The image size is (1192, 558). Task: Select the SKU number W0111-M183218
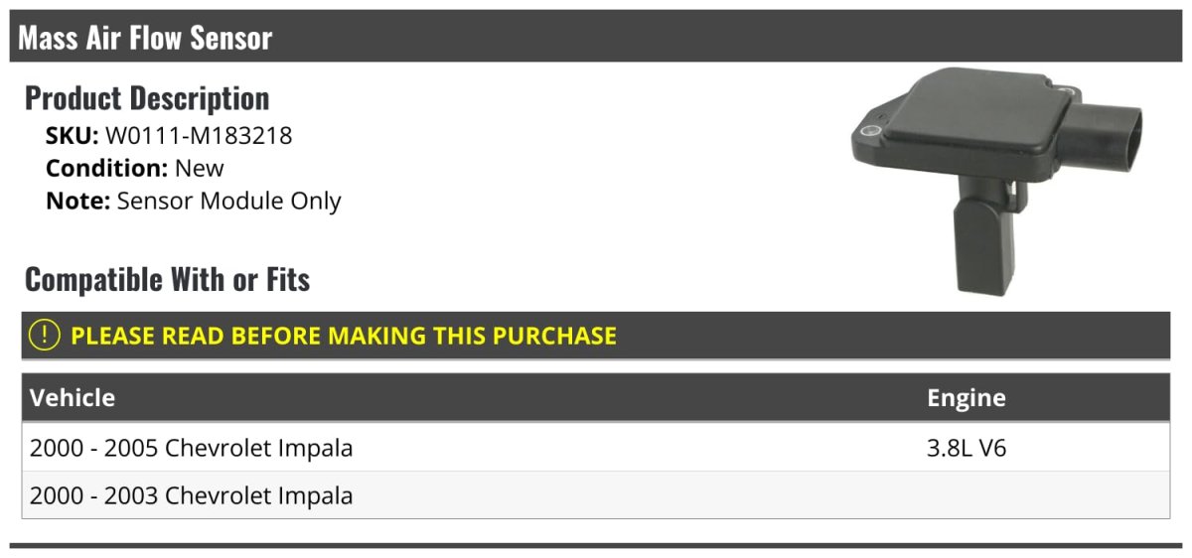199,135
